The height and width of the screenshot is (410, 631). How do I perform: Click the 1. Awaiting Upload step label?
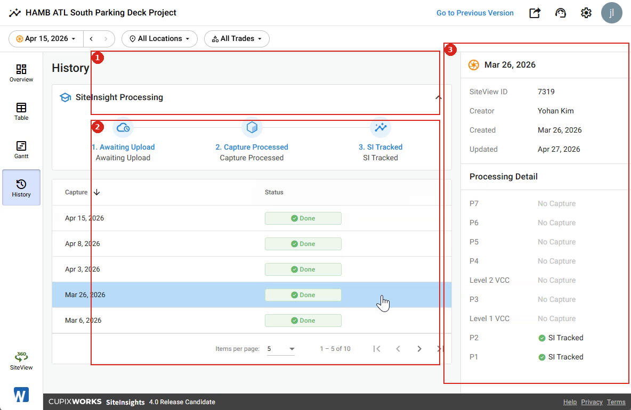[123, 147]
